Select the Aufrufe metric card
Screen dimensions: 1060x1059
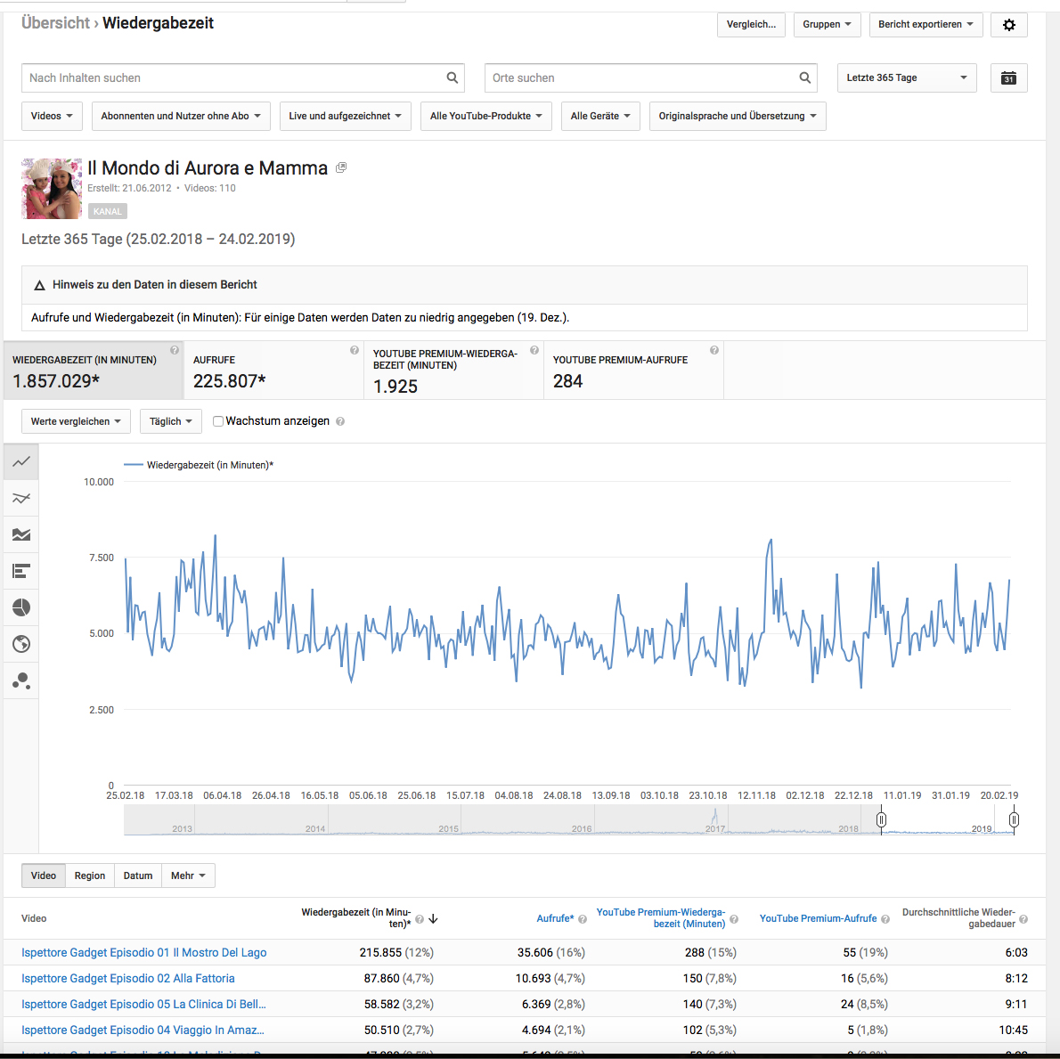(x=273, y=371)
